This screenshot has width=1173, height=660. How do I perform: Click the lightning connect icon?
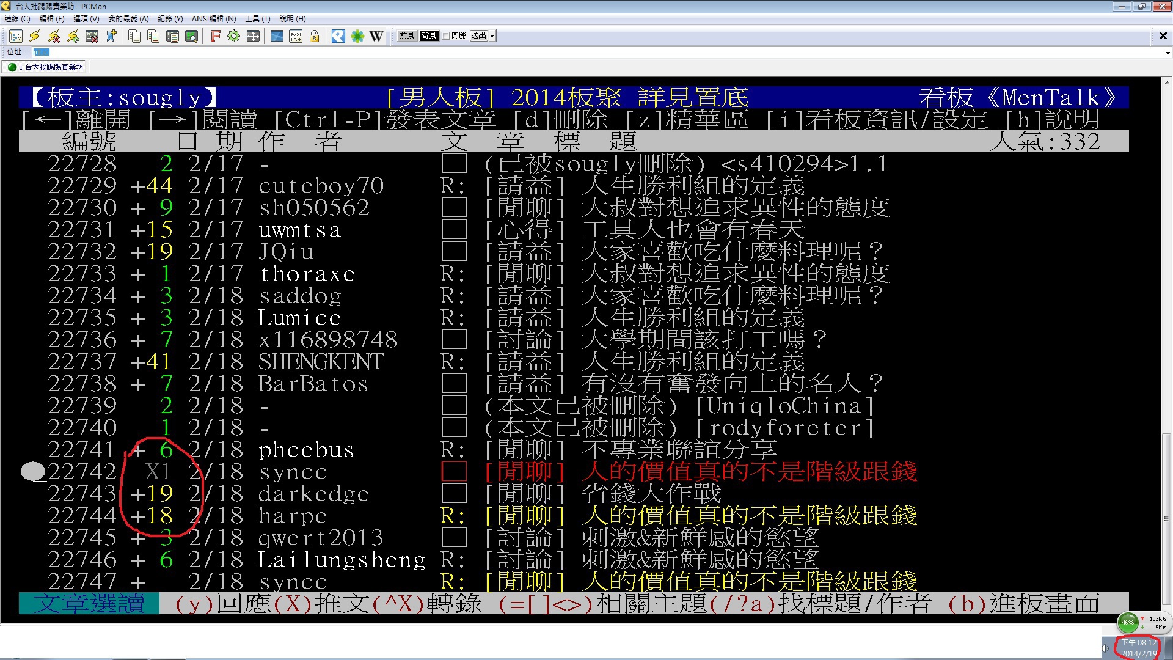(35, 37)
